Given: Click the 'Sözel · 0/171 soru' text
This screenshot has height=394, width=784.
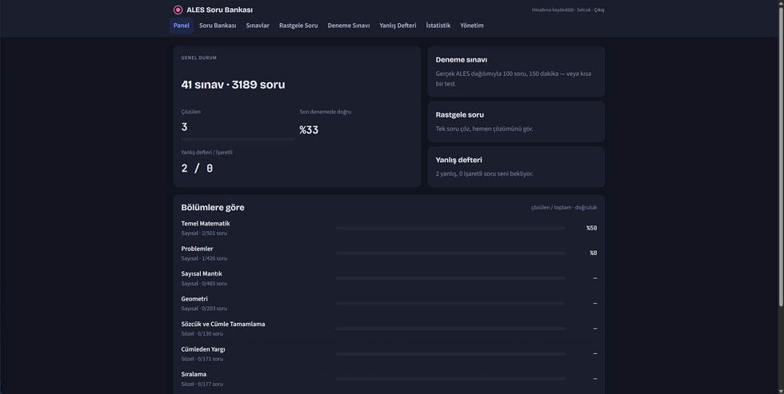Looking at the screenshot, I should point(202,359).
